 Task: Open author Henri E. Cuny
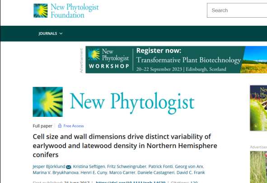(94, 173)
